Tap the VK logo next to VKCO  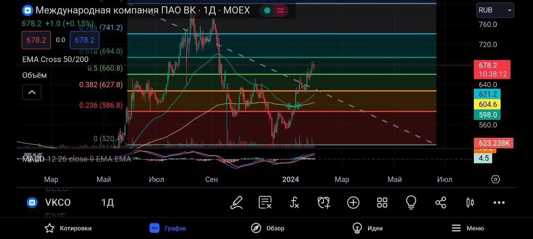32,203
